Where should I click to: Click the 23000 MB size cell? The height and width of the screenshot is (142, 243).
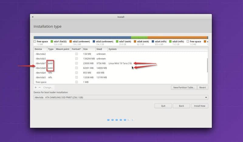click(x=88, y=63)
